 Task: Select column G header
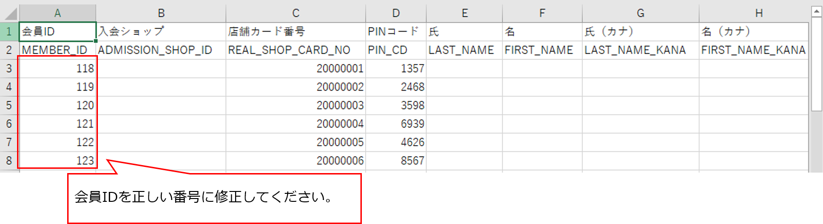point(640,13)
